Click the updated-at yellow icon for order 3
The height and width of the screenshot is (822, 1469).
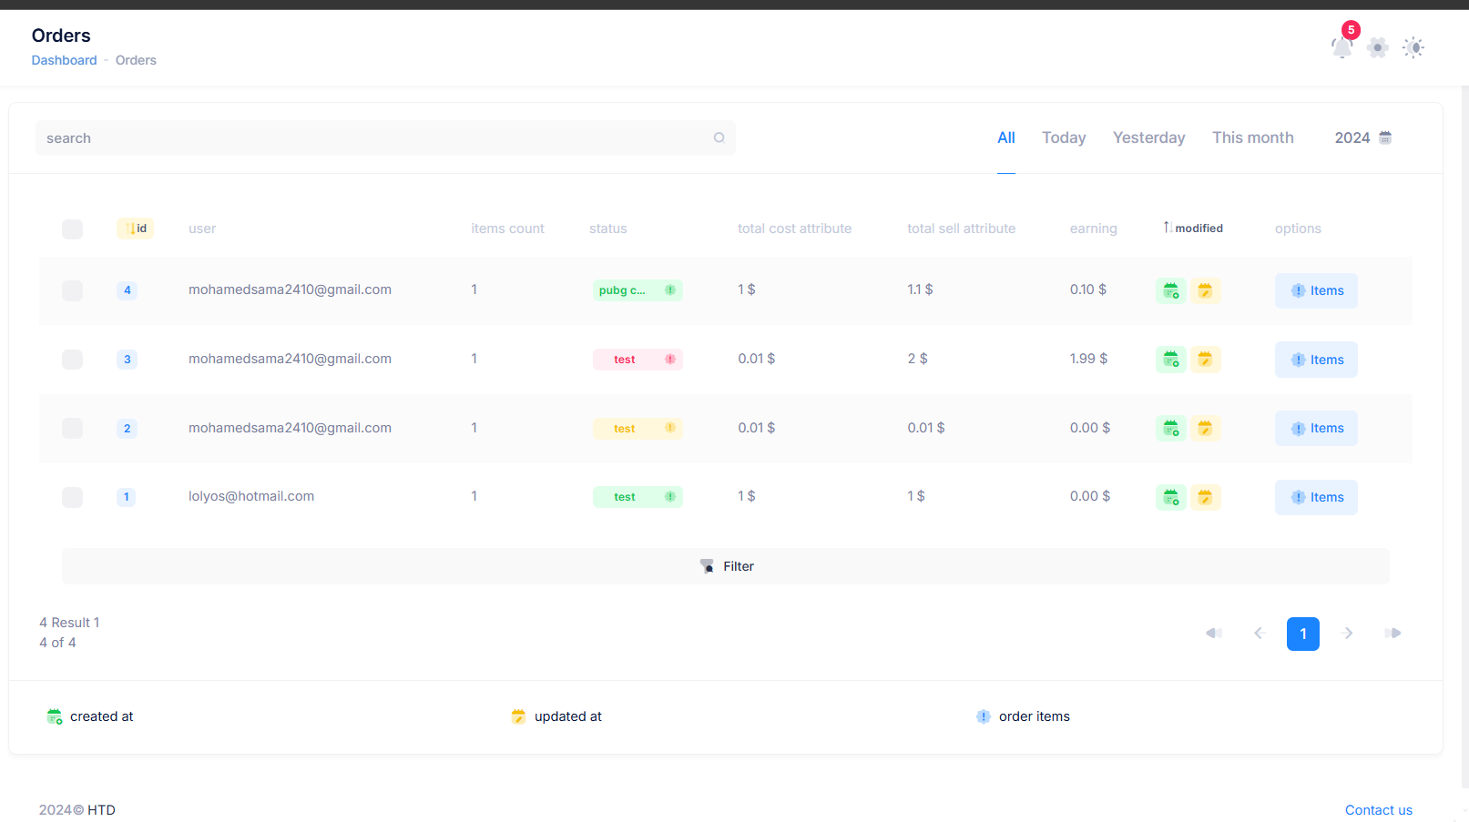point(1205,360)
